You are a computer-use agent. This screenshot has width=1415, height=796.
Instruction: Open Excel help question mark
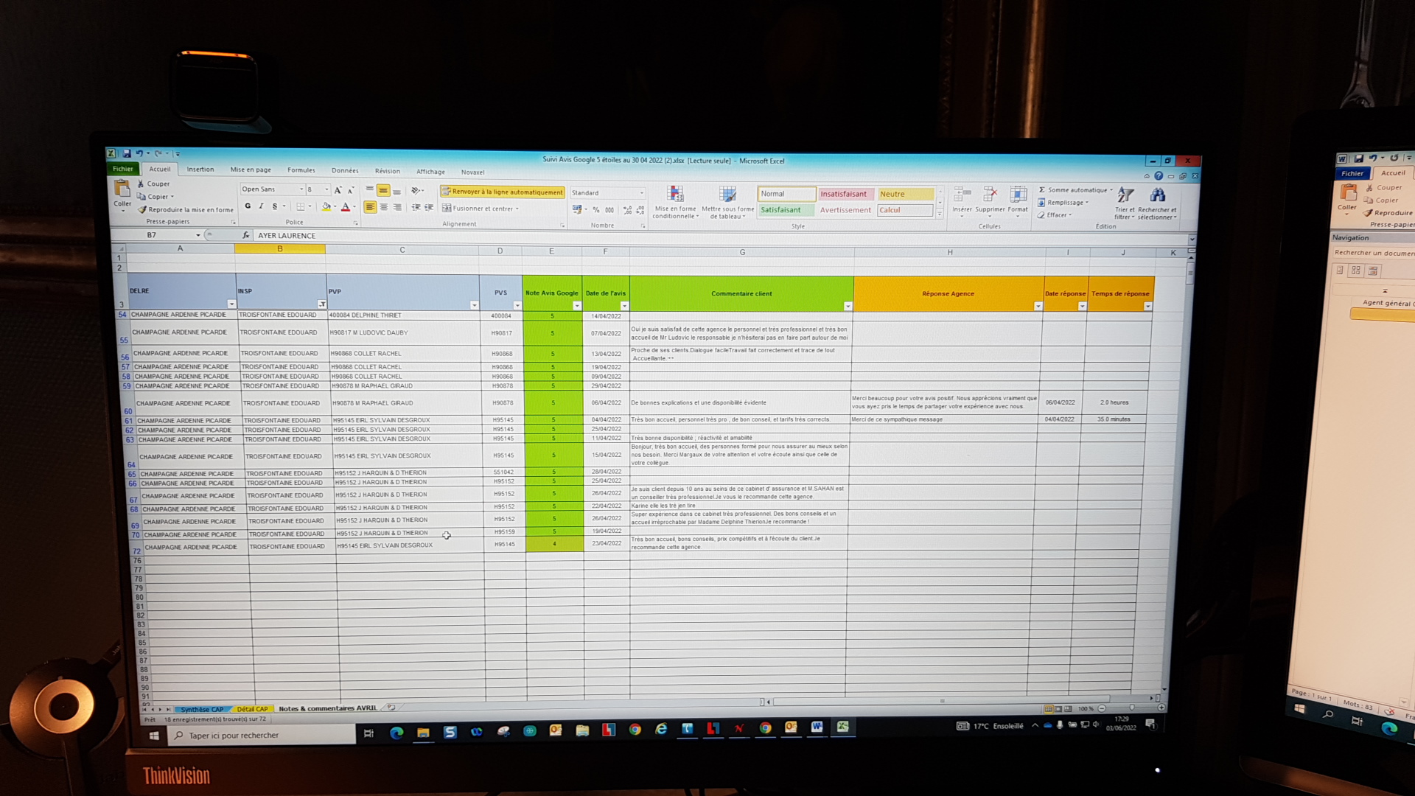click(1159, 176)
